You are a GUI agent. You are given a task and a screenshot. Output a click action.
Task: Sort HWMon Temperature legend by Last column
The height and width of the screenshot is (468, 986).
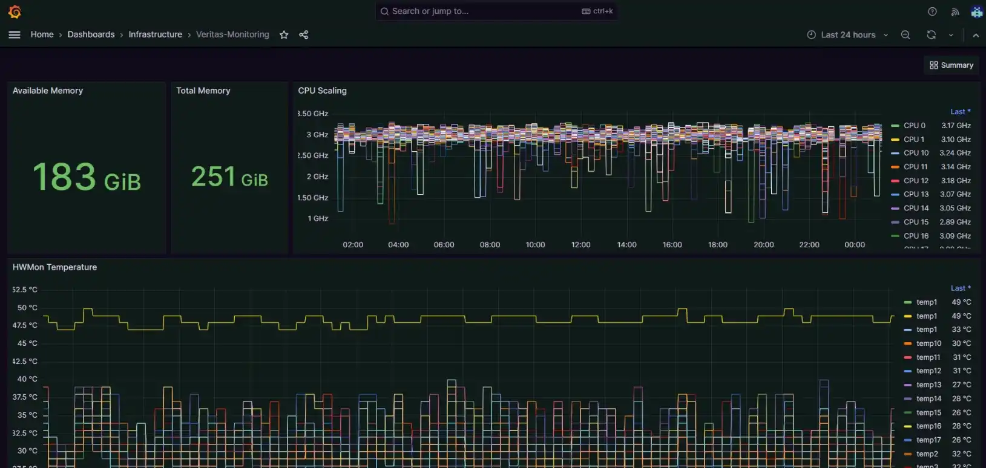[x=961, y=288]
